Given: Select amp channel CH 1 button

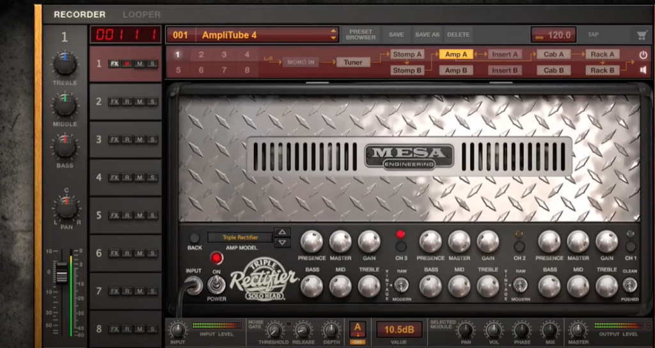Looking at the screenshot, I should 631,246.
